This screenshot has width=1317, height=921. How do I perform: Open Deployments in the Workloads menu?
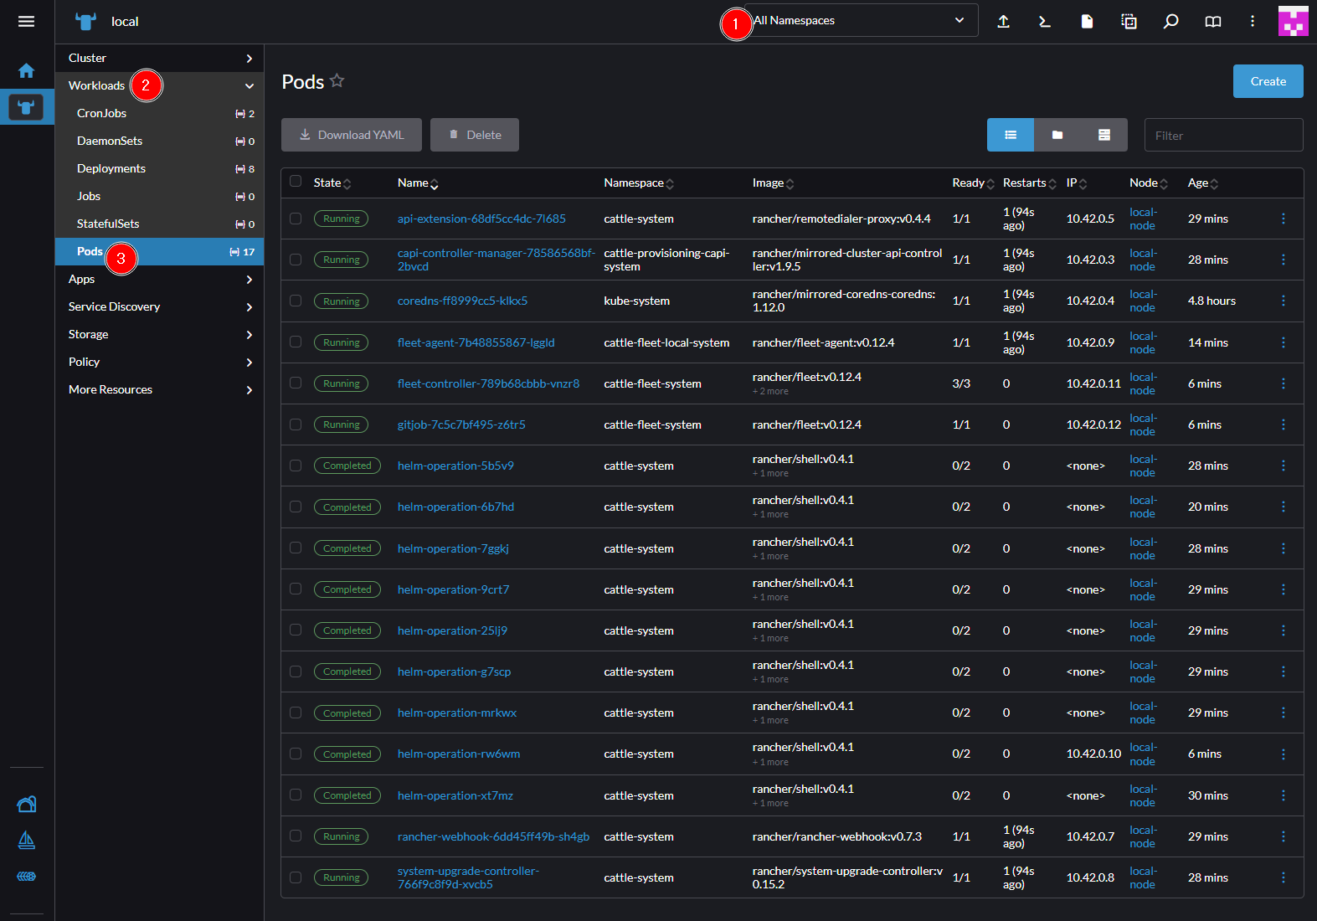click(160, 168)
